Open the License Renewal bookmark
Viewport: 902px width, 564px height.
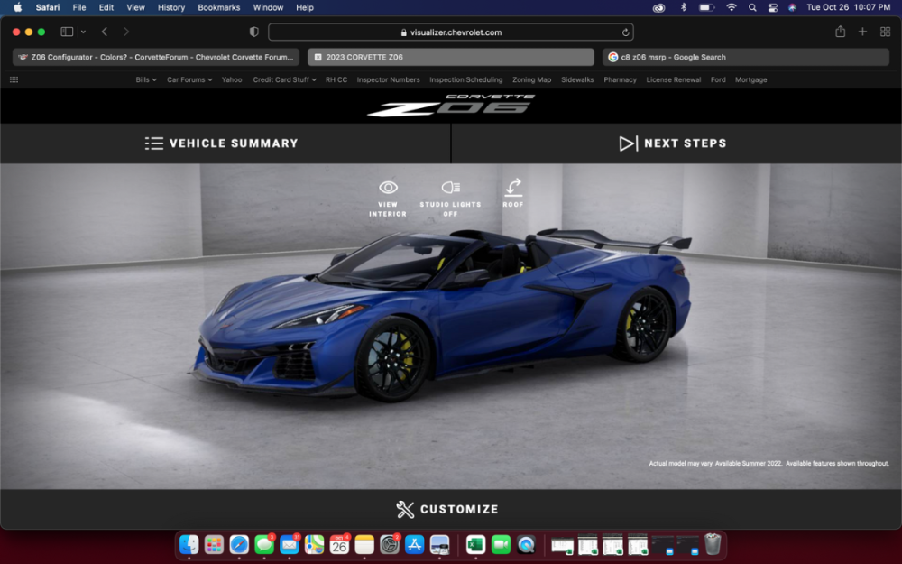tap(674, 80)
